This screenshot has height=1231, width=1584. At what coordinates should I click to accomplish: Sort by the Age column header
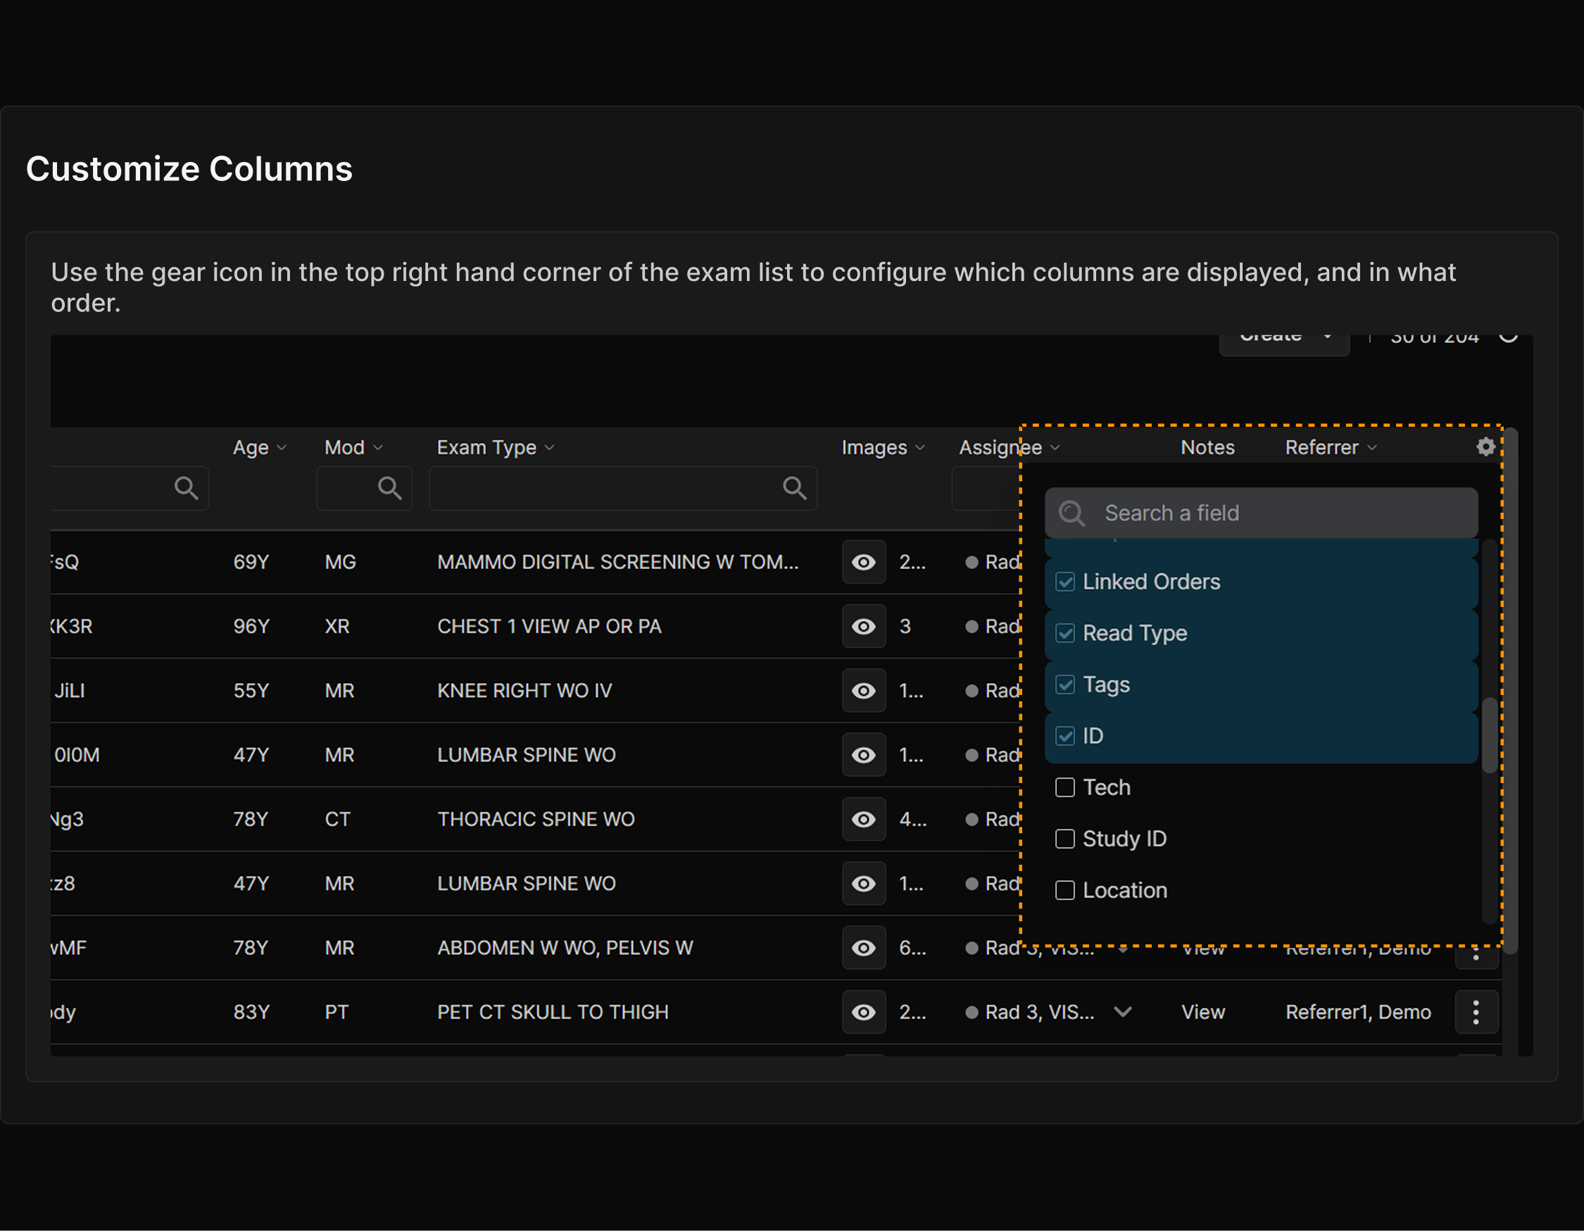tap(251, 448)
